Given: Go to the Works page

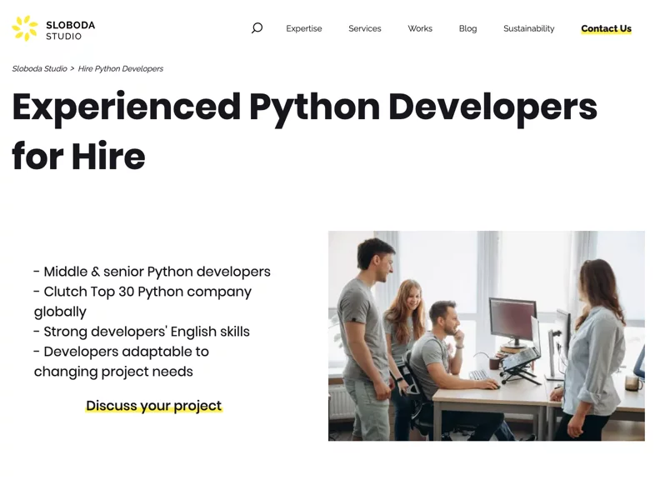Looking at the screenshot, I should click(x=420, y=28).
